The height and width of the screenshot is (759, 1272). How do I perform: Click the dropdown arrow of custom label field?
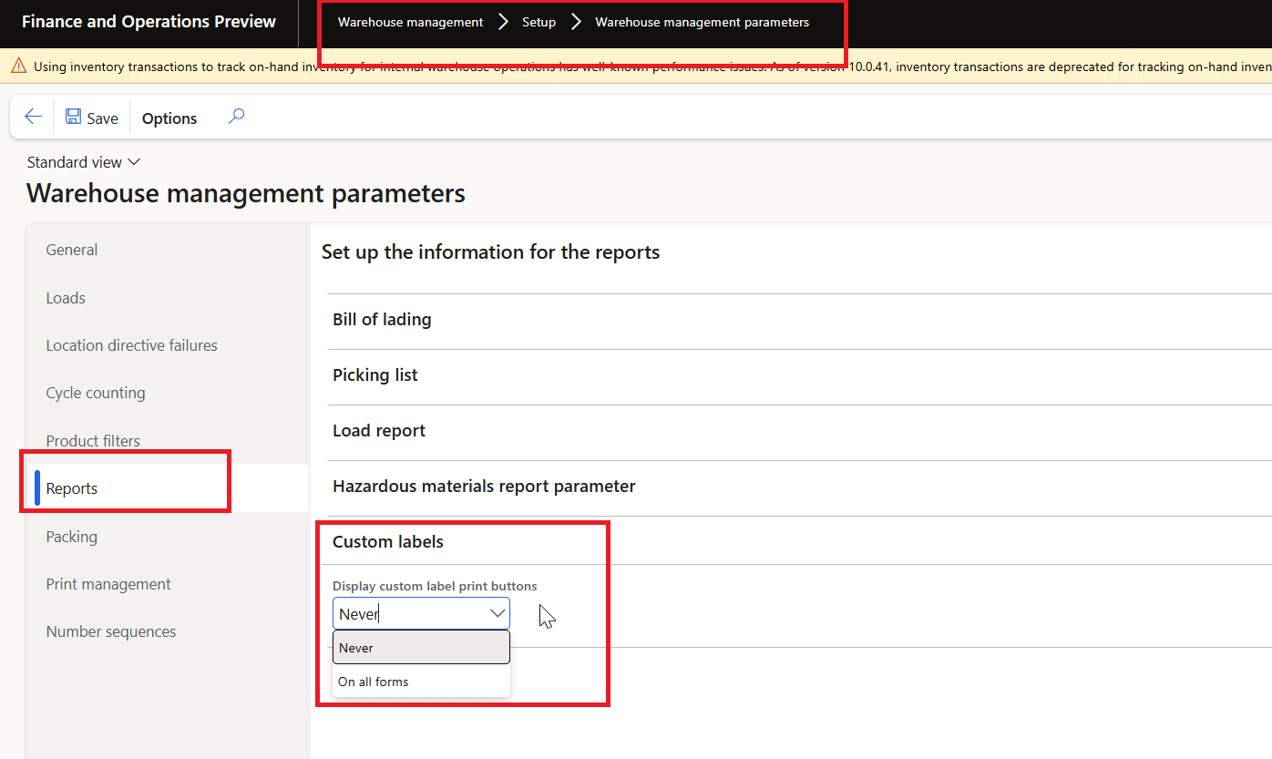[x=498, y=613]
